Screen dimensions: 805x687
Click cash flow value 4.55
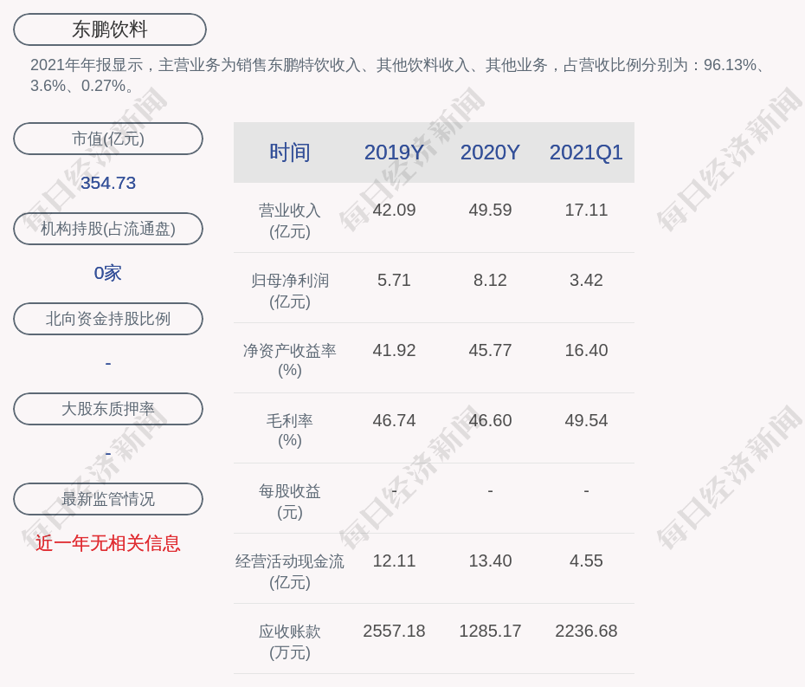[x=586, y=561]
